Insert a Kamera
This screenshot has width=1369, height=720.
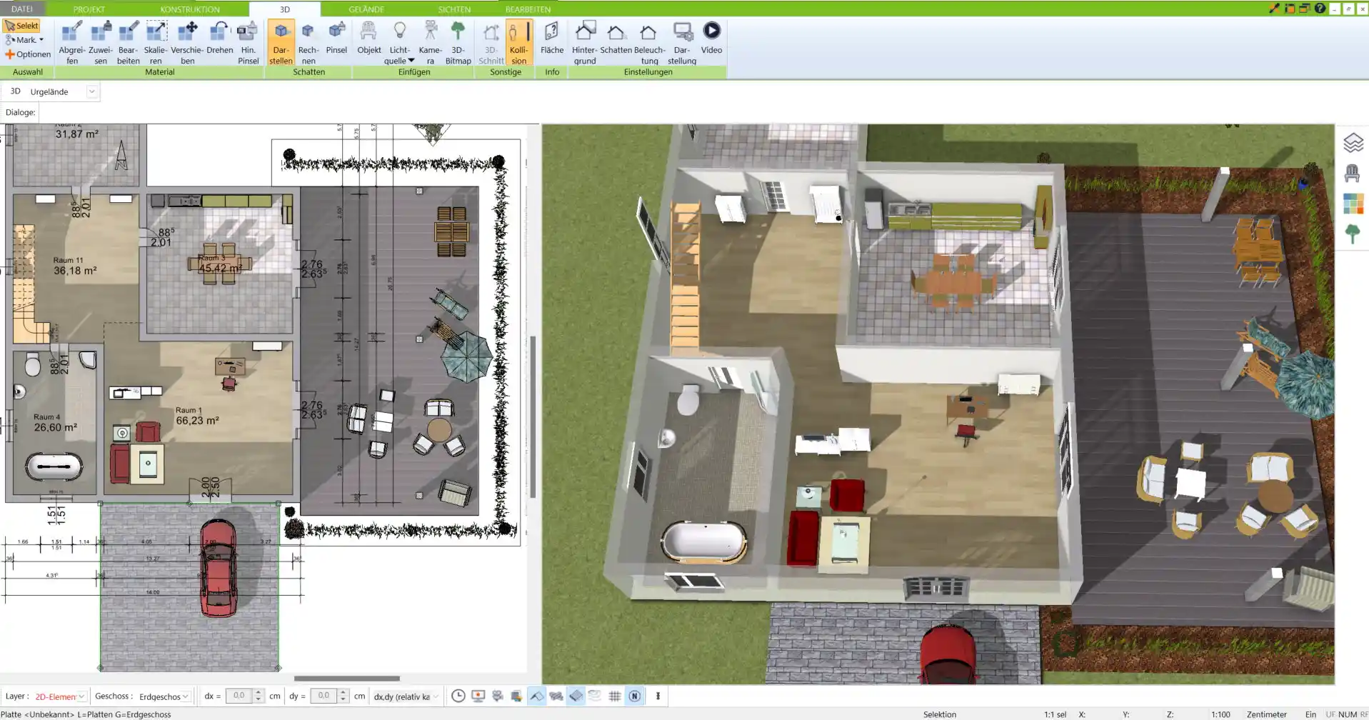point(430,43)
